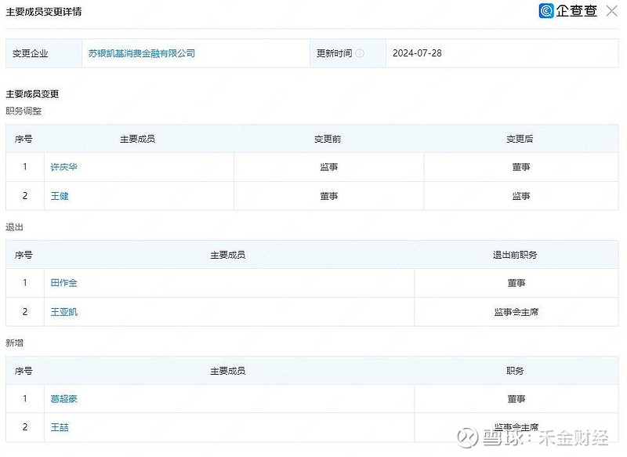Viewport: 627px width, 457px height.
Task: Click the 序号 header in 退出 table
Action: (24, 255)
